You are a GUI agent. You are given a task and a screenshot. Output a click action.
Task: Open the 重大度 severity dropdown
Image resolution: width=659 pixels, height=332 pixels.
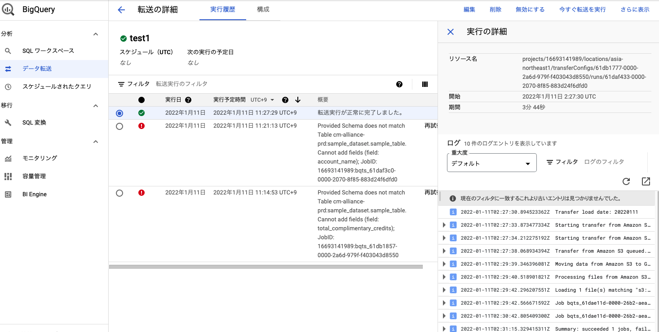click(491, 162)
